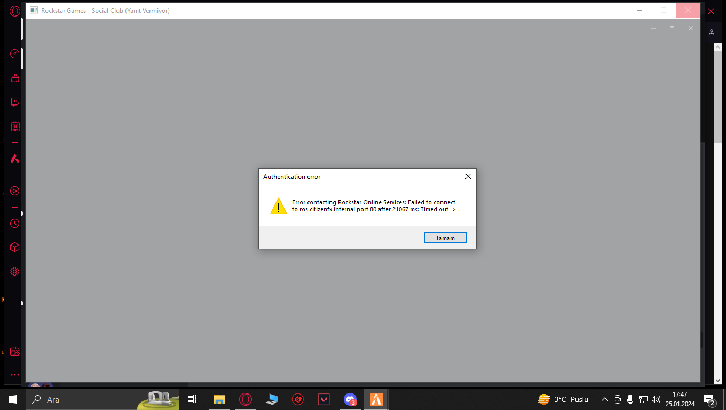Open Task View on the taskbar
Screen dimensions: 726x410
click(x=192, y=399)
